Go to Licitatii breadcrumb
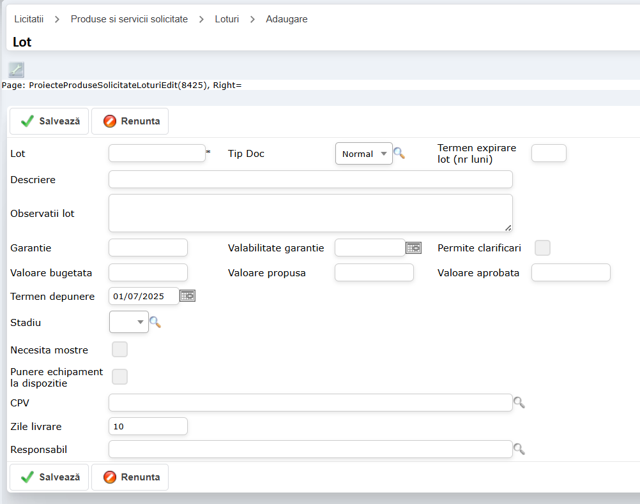 point(29,19)
